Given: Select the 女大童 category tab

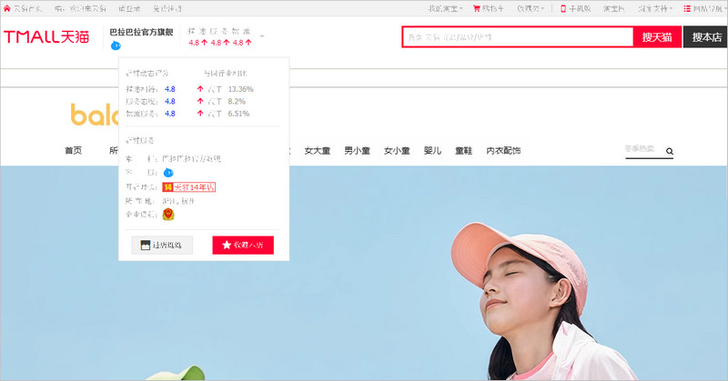Looking at the screenshot, I should 317,151.
